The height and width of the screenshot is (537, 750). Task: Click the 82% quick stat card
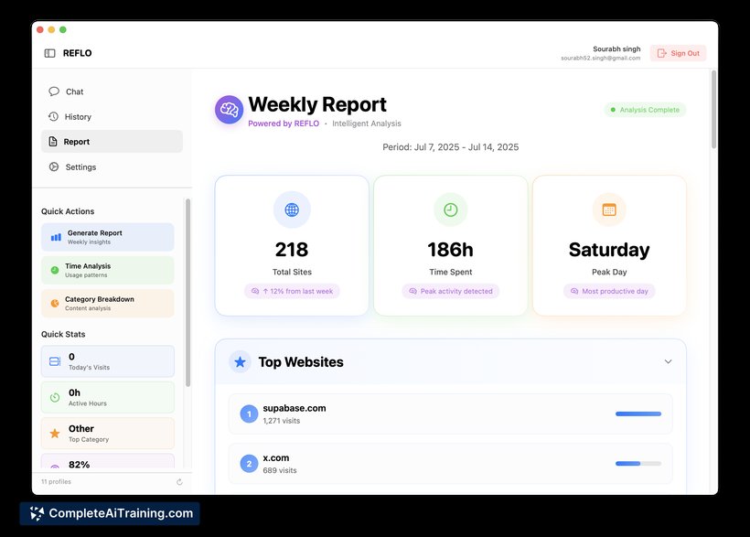tap(108, 461)
